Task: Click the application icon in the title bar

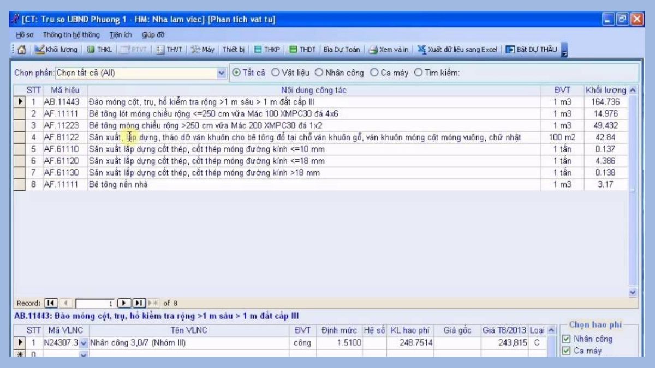Action: 15,20
